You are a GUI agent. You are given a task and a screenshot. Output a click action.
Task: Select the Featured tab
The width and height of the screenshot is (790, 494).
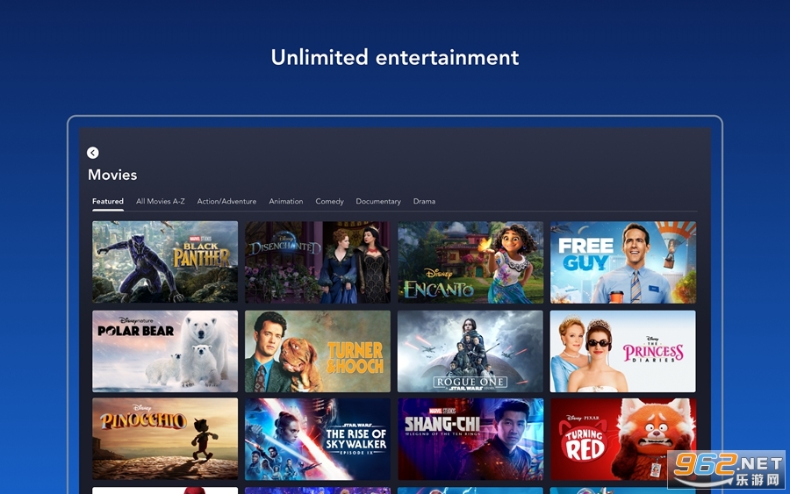[108, 202]
